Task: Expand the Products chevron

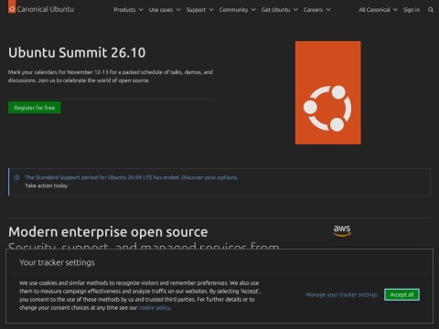Action: tap(141, 10)
